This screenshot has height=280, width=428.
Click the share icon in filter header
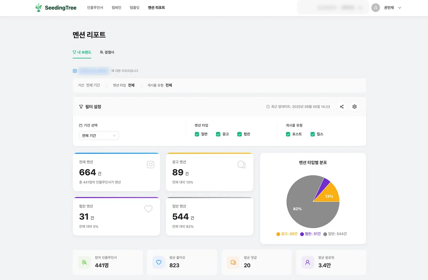[x=342, y=107]
